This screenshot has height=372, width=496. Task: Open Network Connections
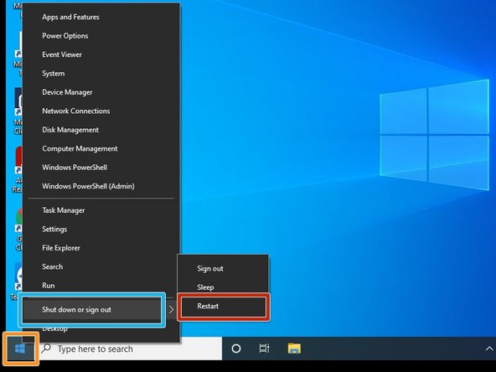point(101,111)
